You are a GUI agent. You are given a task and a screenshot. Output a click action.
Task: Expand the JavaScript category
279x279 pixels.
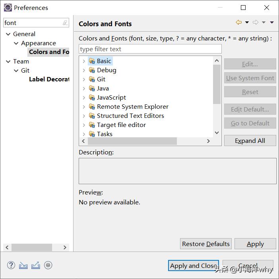coord(84,98)
